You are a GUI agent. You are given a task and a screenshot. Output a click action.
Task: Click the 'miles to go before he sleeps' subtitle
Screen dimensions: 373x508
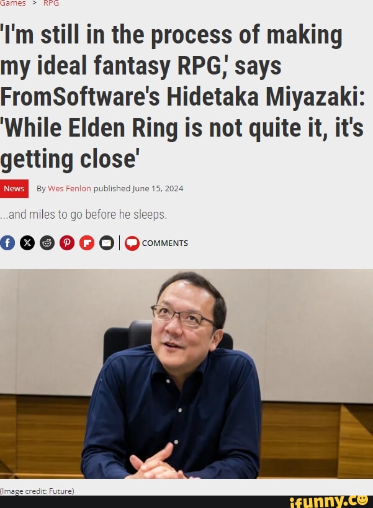click(84, 214)
